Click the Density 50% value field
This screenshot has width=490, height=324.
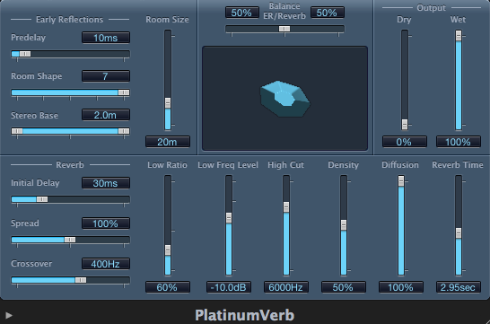pos(344,287)
